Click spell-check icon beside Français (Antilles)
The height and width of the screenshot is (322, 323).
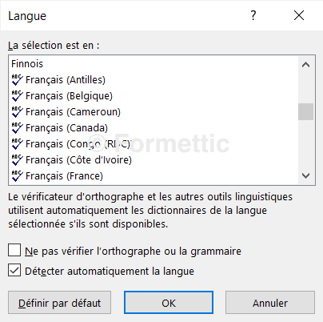click(17, 80)
